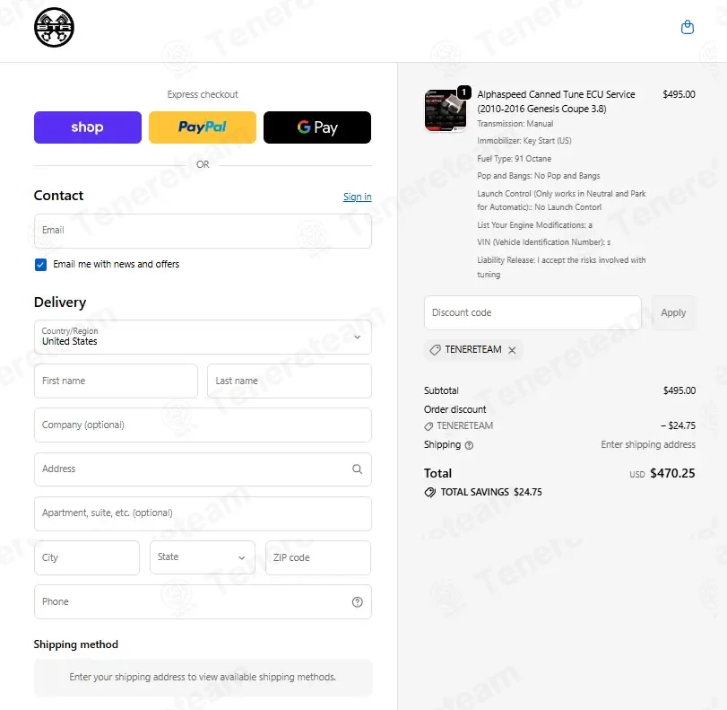Click the Address search magnifier icon
This screenshot has width=727, height=710.
click(357, 469)
